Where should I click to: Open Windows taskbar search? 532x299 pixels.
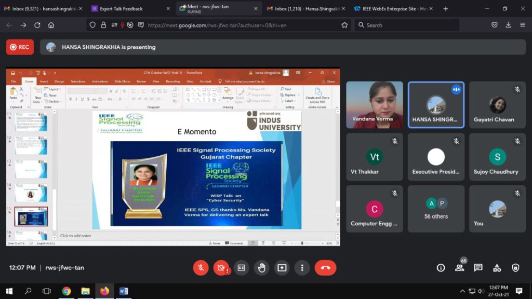coord(28,291)
